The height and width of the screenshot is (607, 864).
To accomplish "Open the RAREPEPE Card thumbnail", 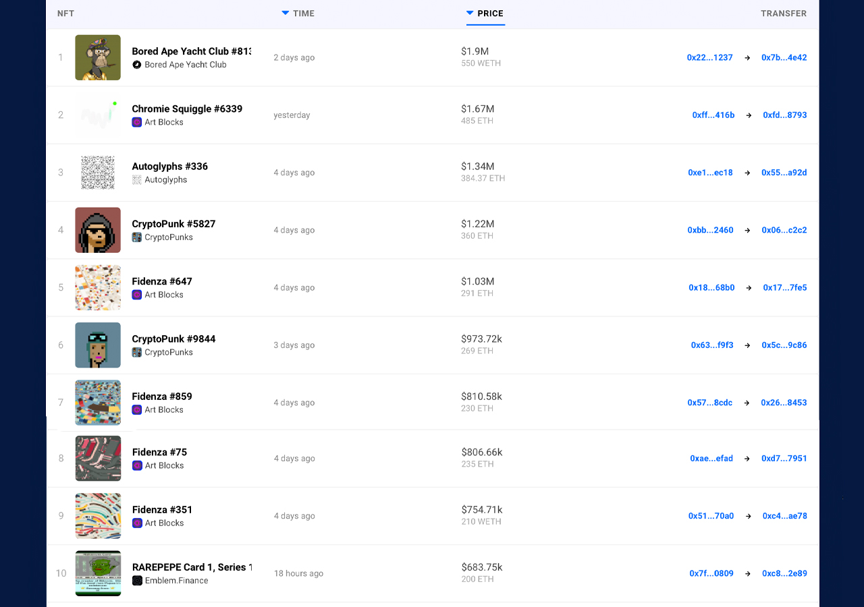I will click(x=98, y=573).
